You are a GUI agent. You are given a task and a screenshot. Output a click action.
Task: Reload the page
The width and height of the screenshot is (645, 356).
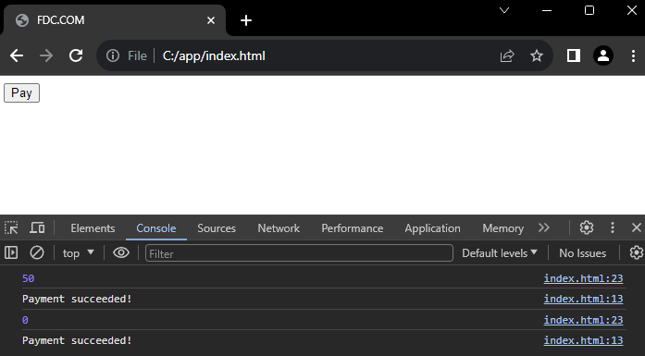tap(76, 55)
